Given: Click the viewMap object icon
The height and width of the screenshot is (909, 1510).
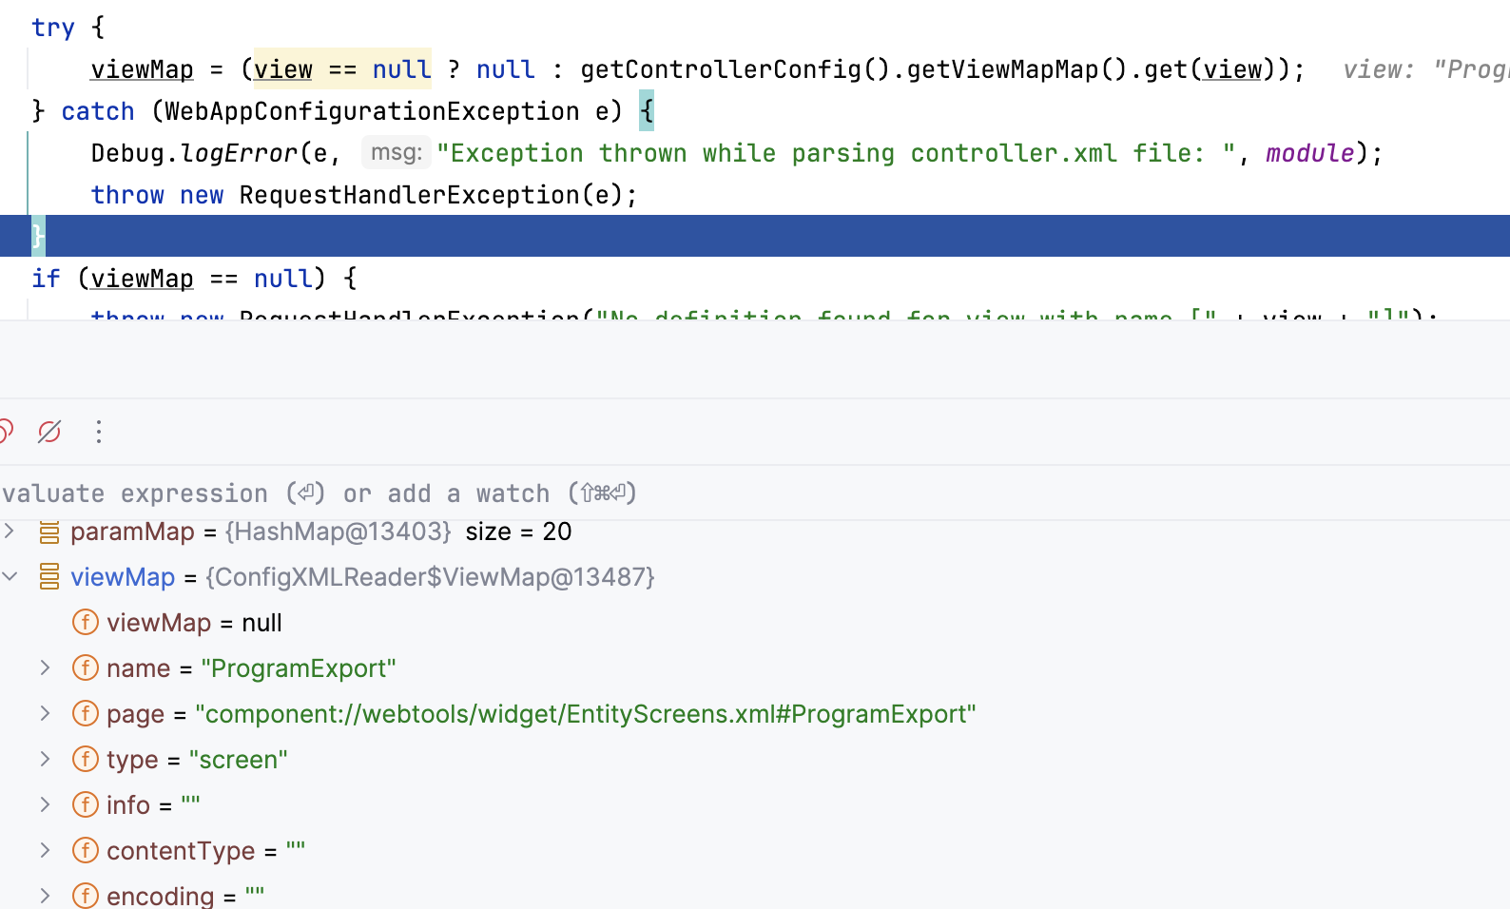Looking at the screenshot, I should (x=49, y=576).
